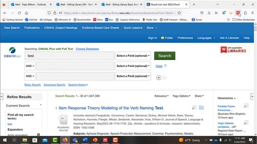Open the second AND operator dropdown
This screenshot has width=257, height=144.
click(30, 76)
